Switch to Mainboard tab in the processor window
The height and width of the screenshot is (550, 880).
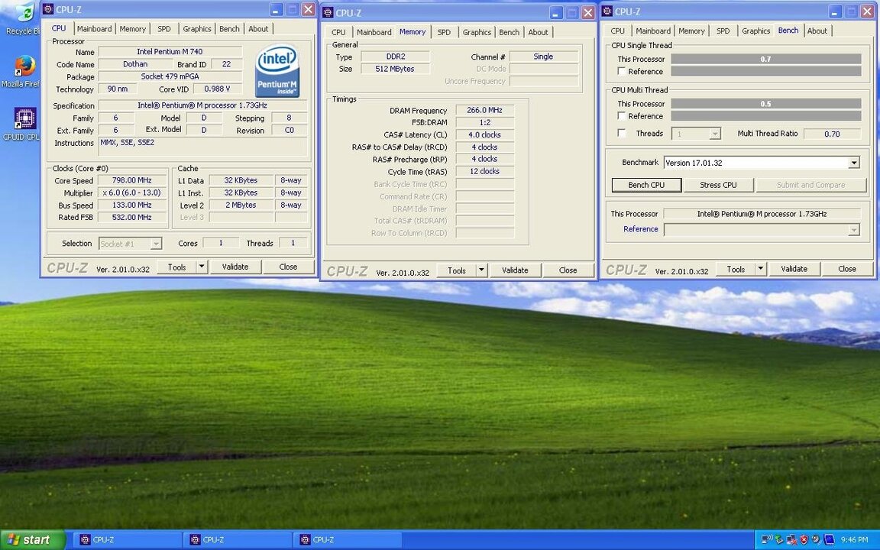coord(94,28)
